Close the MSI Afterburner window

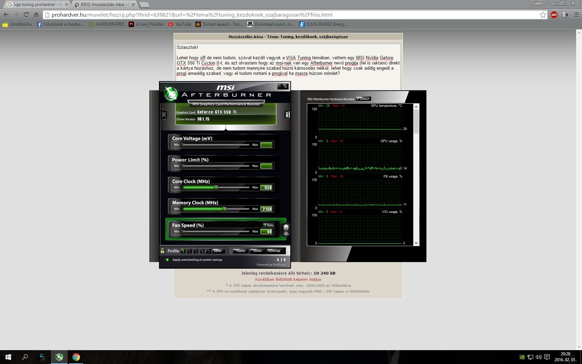(285, 86)
